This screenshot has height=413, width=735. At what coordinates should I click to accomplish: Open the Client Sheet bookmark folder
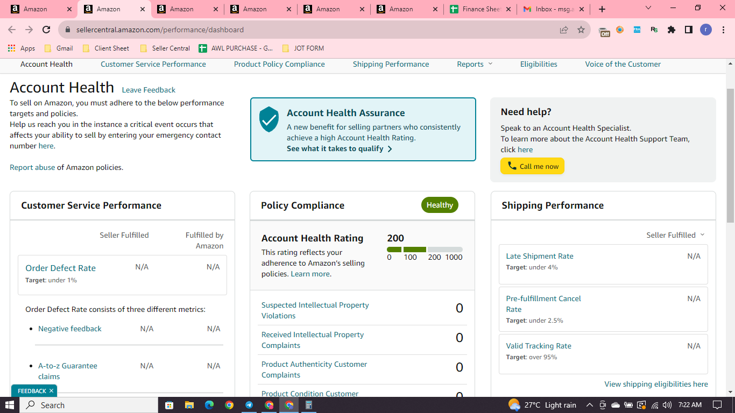coord(106,48)
